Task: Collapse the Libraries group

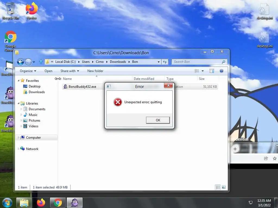Action: point(18,103)
